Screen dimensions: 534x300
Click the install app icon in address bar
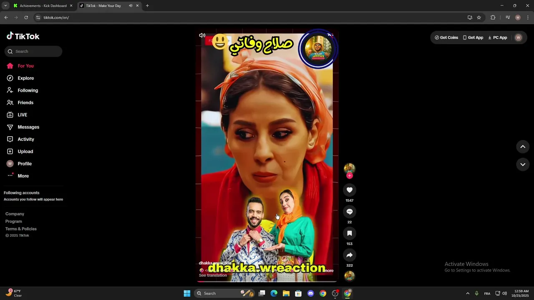[470, 17]
